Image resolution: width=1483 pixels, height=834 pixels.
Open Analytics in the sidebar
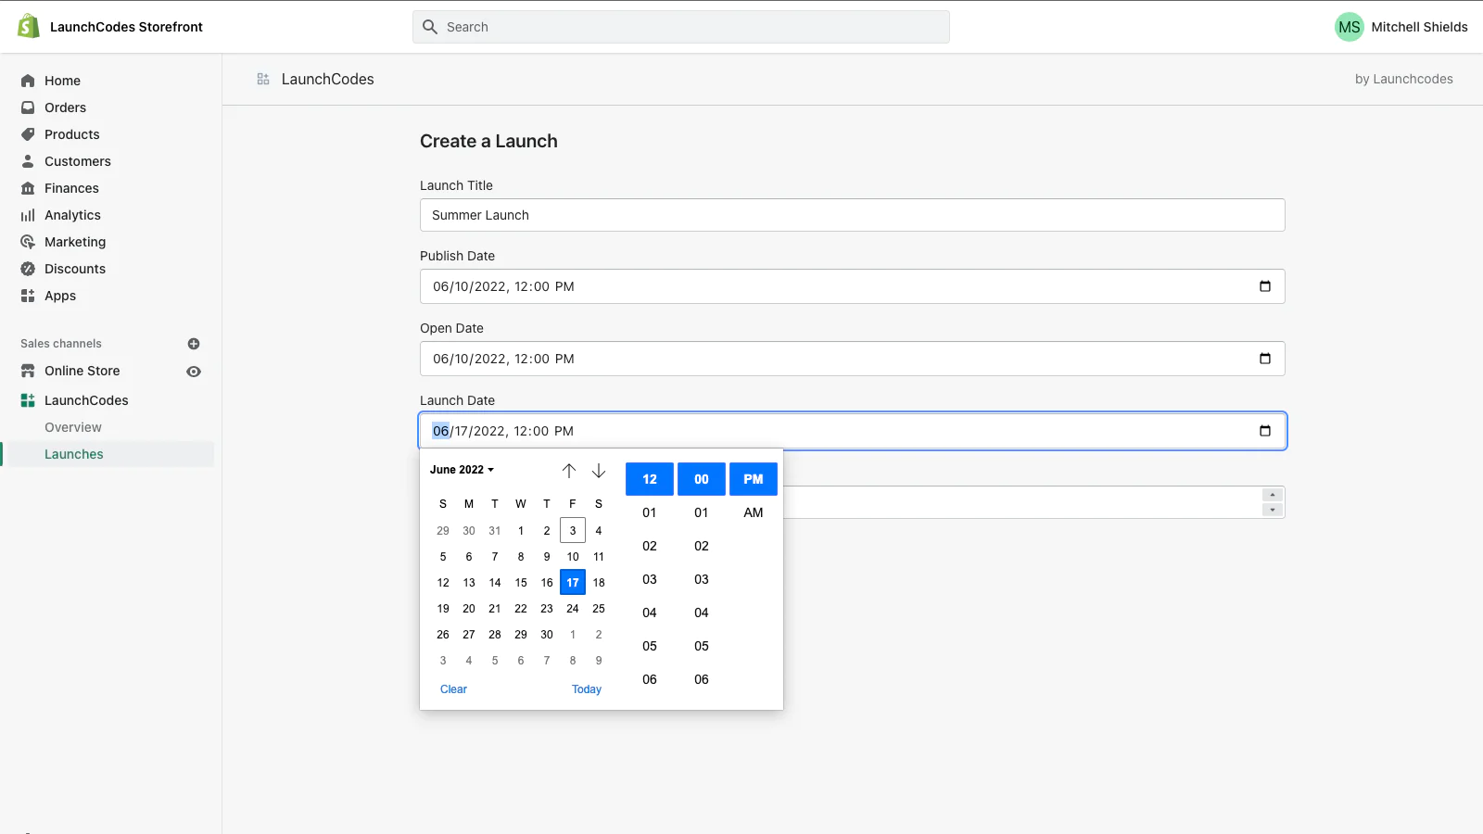72,215
